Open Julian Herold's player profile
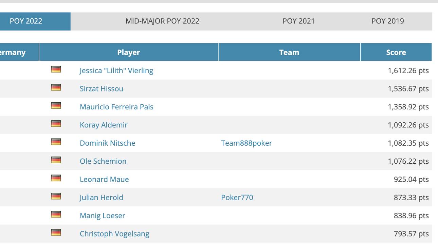438x246 pixels. 102,197
